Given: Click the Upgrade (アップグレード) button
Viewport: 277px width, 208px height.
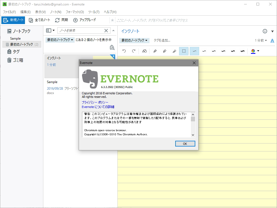Looking at the screenshot, I should tap(85, 20).
